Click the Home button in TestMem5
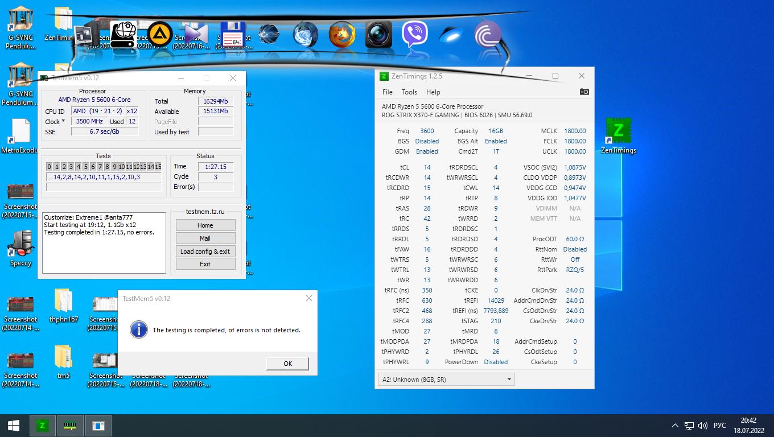The height and width of the screenshot is (437, 774). pyautogui.click(x=205, y=225)
